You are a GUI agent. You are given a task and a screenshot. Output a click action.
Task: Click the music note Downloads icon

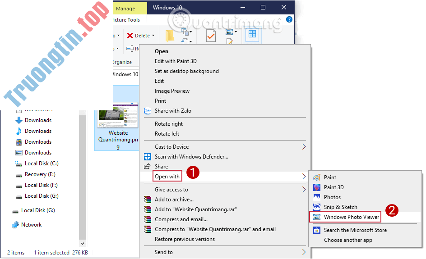tap(19, 131)
